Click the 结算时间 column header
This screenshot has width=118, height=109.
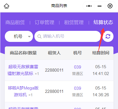tap(101, 53)
